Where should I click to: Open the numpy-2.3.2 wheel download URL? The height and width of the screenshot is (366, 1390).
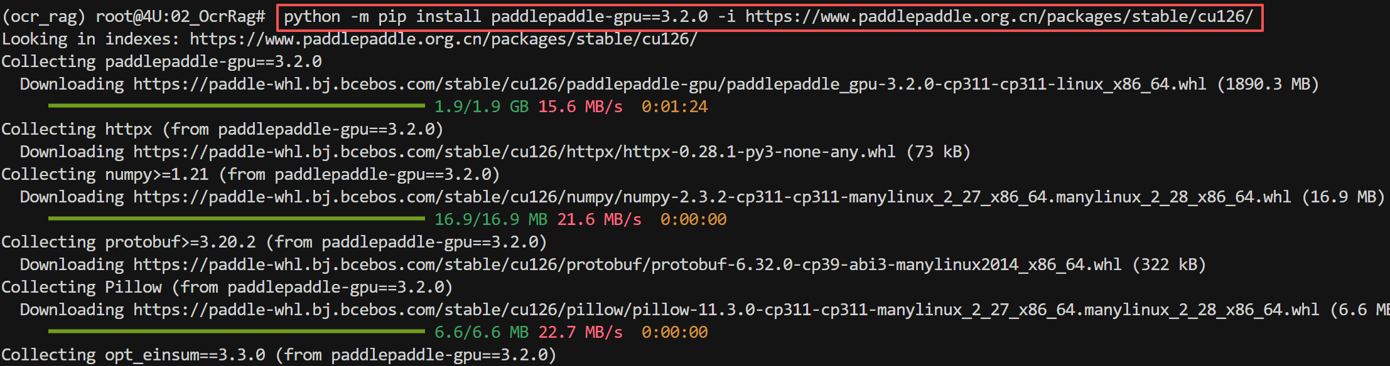[712, 197]
